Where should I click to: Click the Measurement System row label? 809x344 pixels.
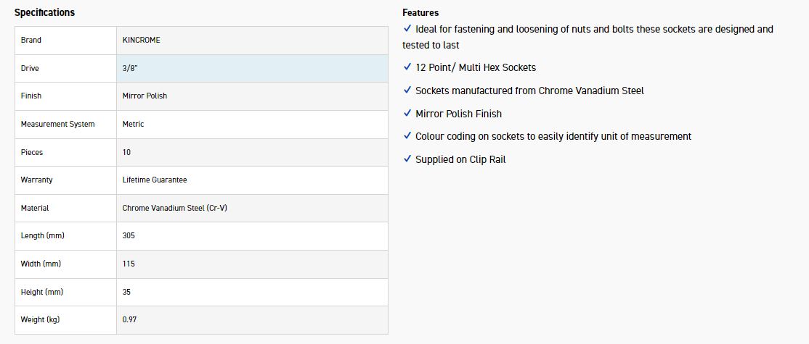[57, 124]
